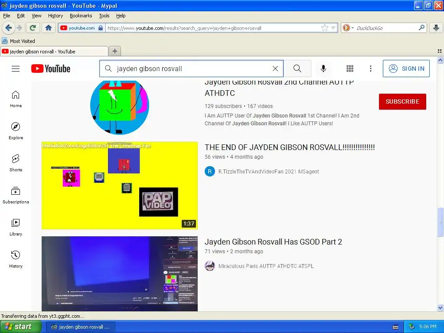Click the URL in the address bar
The height and width of the screenshot is (333, 444).
[x=184, y=28]
